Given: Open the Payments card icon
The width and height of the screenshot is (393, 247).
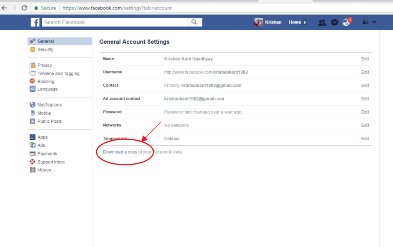Looking at the screenshot, I should [33, 153].
